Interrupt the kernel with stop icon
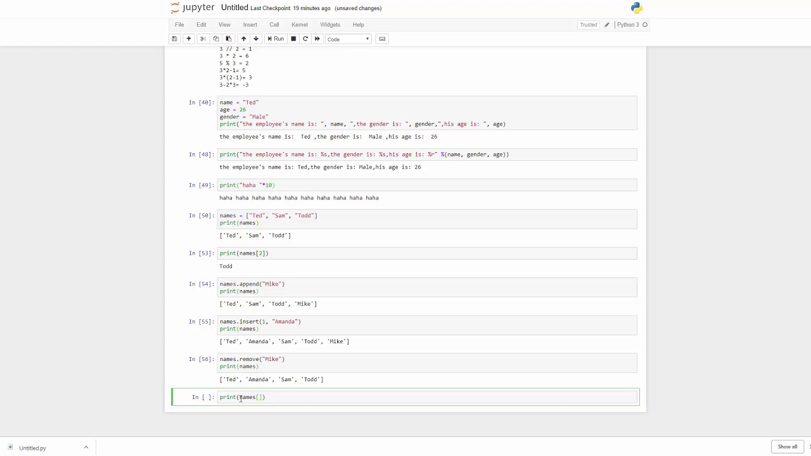The width and height of the screenshot is (811, 456). [x=293, y=39]
